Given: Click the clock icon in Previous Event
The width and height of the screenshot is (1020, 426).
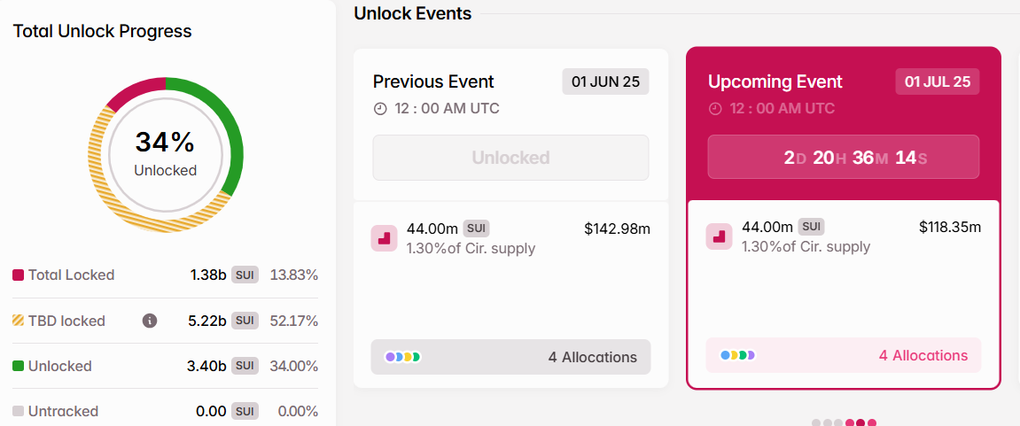Looking at the screenshot, I should click(380, 109).
